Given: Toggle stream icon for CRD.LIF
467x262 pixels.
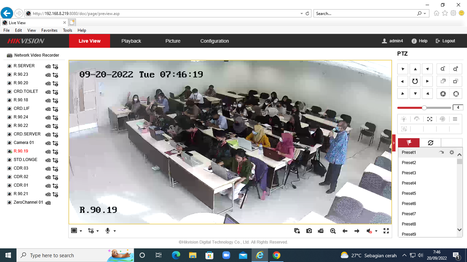Looking at the screenshot, I should click(55, 109).
